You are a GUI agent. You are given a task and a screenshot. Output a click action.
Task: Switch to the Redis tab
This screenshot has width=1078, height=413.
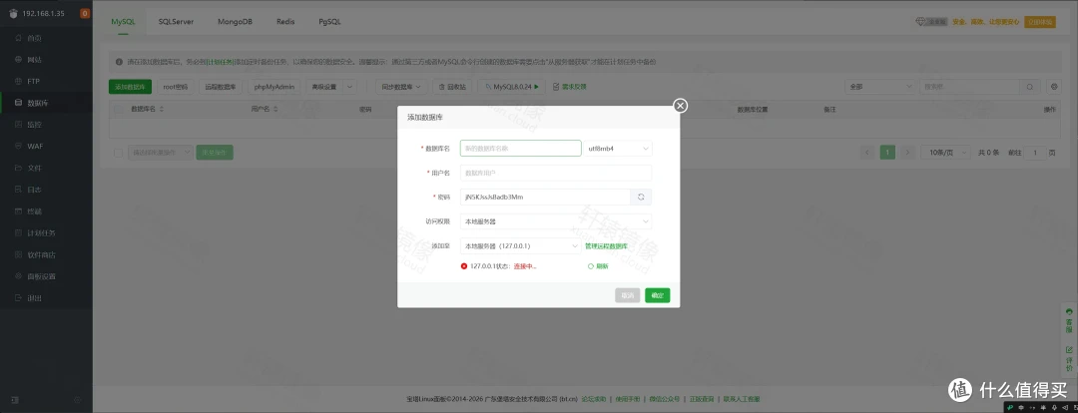tap(286, 21)
